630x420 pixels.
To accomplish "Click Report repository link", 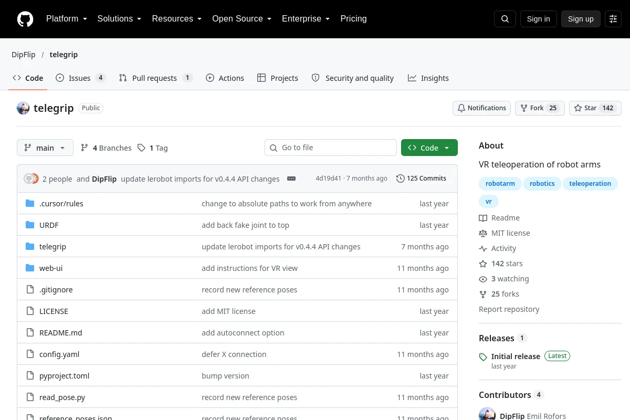I will [x=509, y=309].
